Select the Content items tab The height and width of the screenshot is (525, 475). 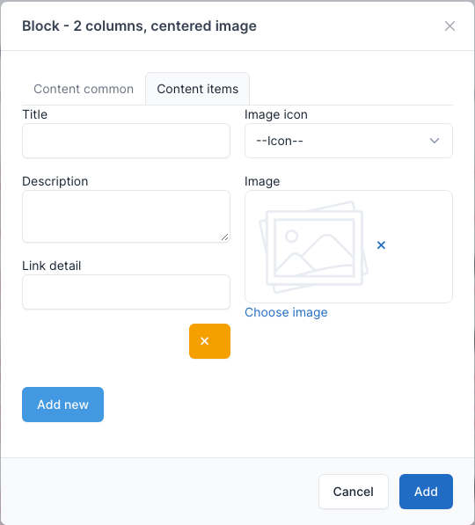198,89
